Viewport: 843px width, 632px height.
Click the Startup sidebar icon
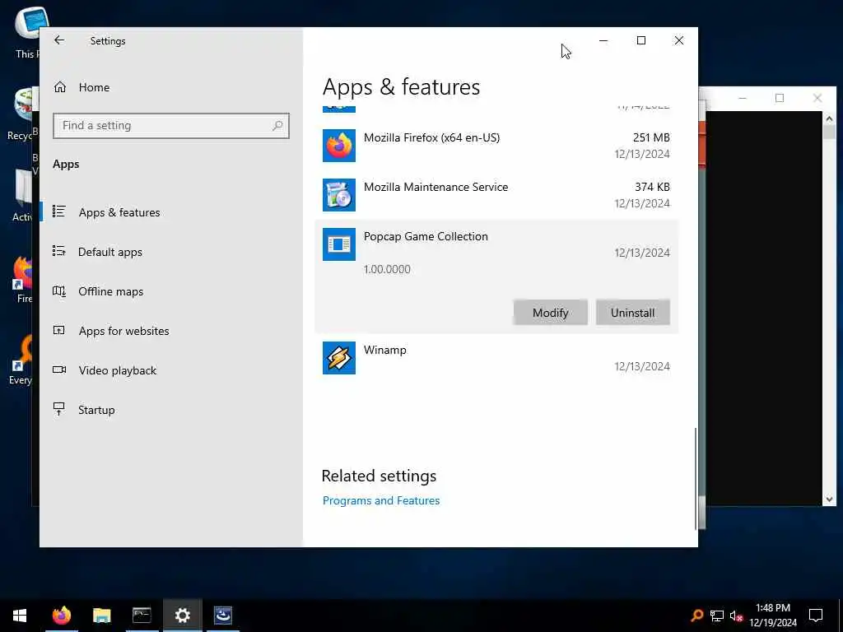(x=59, y=409)
